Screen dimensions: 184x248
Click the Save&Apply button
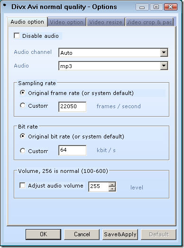pyautogui.click(x=120, y=234)
